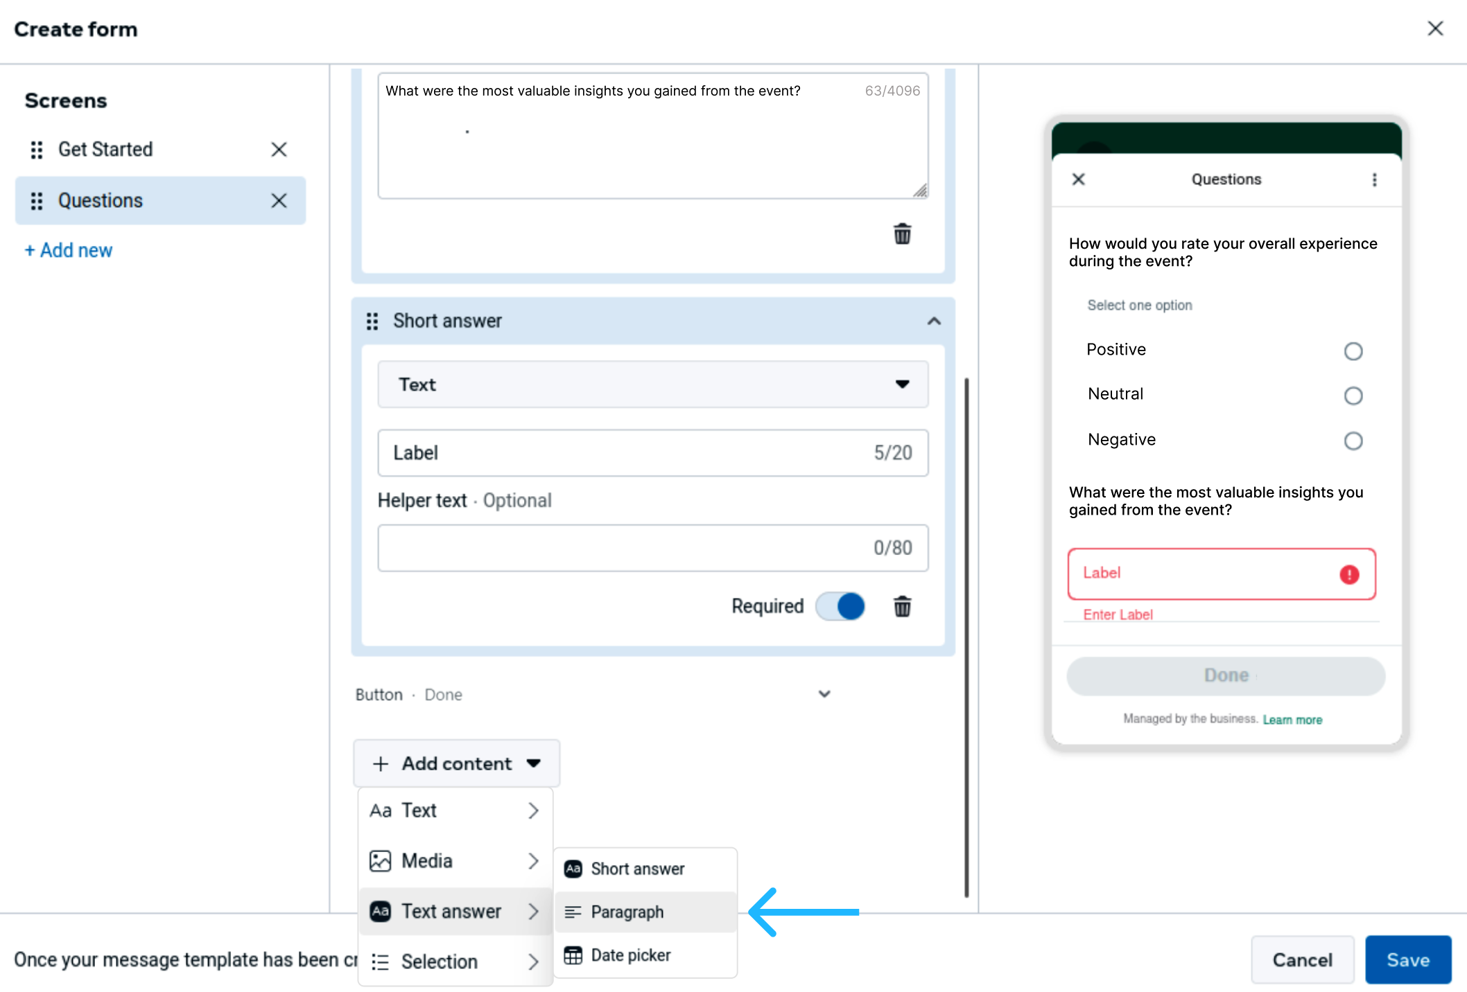Click drag handle beside Questions screen
The width and height of the screenshot is (1467, 992).
click(x=37, y=201)
